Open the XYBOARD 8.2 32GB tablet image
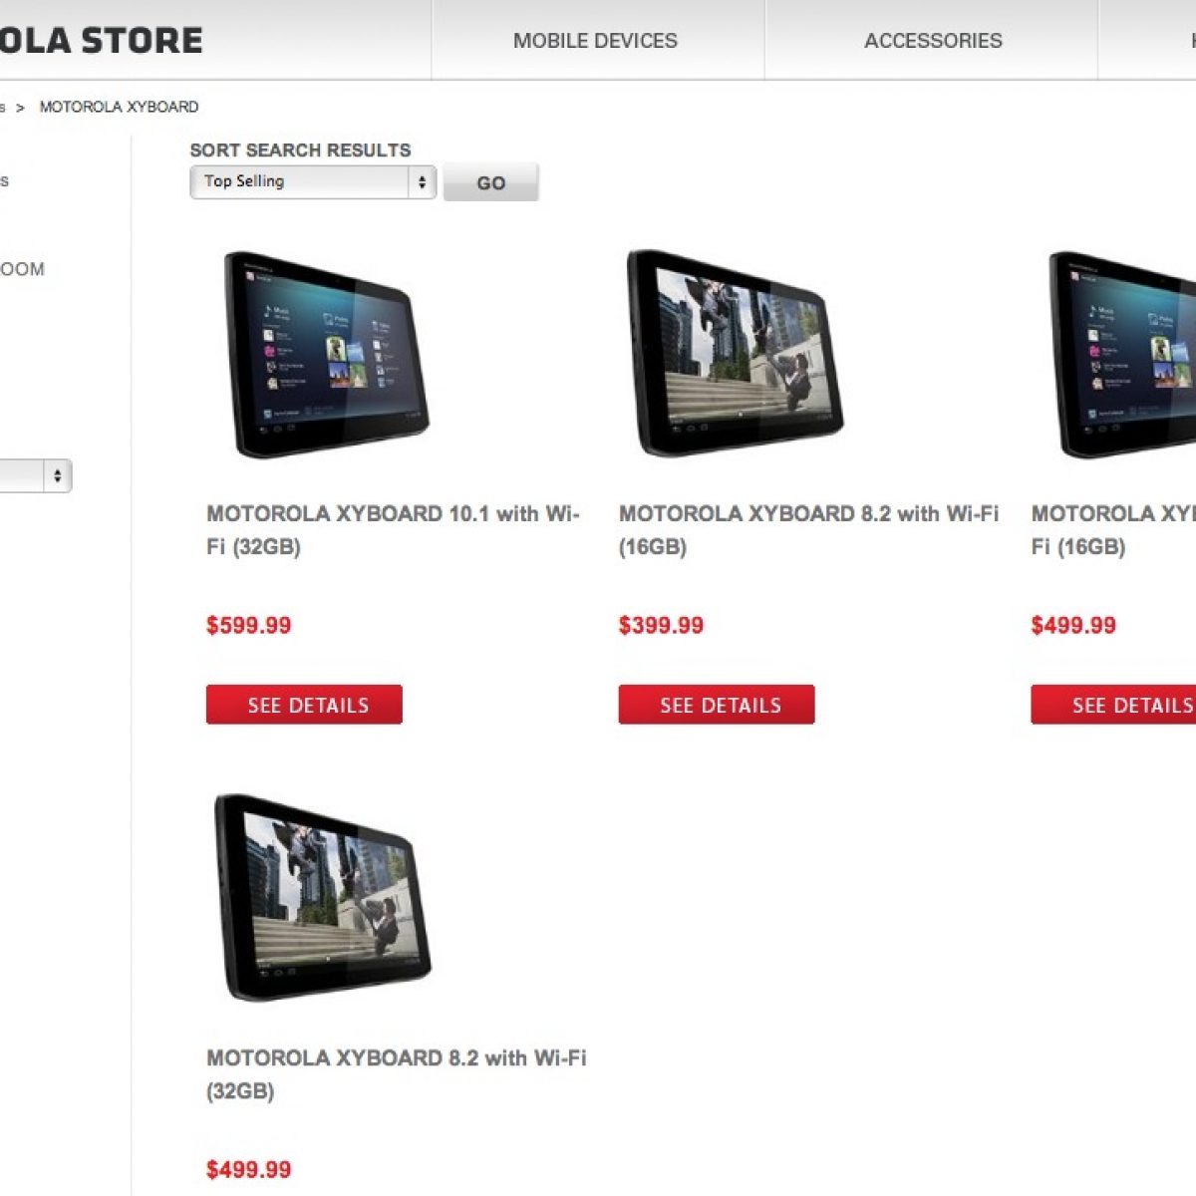Viewport: 1196px width, 1196px height. click(323, 897)
